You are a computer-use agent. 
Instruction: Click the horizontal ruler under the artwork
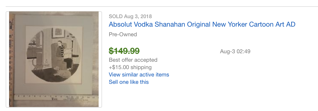(x=56, y=98)
